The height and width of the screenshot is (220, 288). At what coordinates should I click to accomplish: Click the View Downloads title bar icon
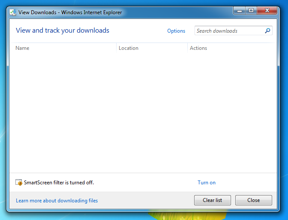click(x=13, y=12)
